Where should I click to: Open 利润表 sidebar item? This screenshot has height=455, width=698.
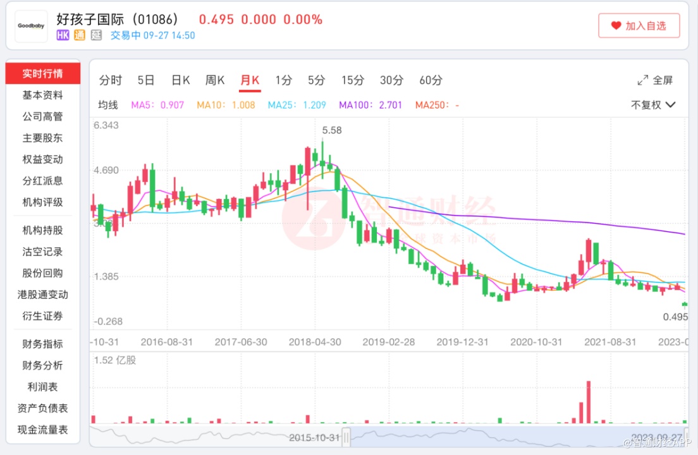[x=43, y=387]
